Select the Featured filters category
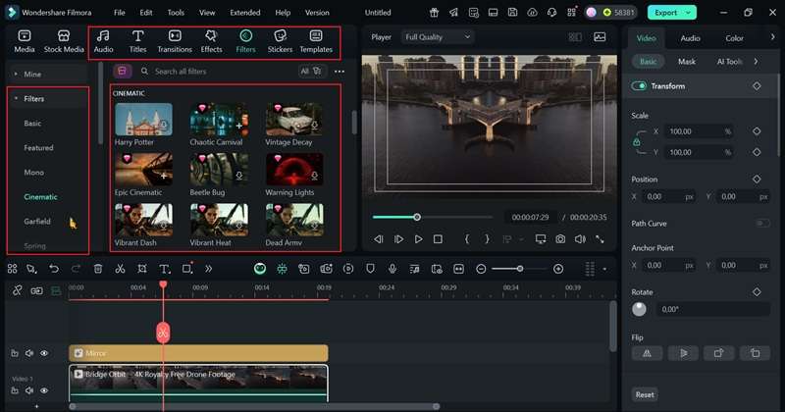Image resolution: width=785 pixels, height=412 pixels. 38,148
